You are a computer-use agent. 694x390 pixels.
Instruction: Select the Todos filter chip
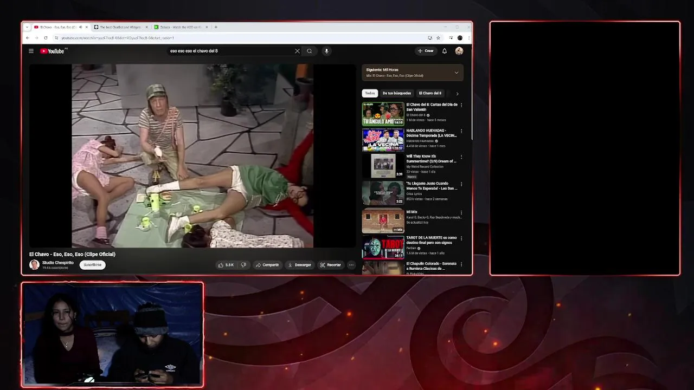[x=370, y=93]
